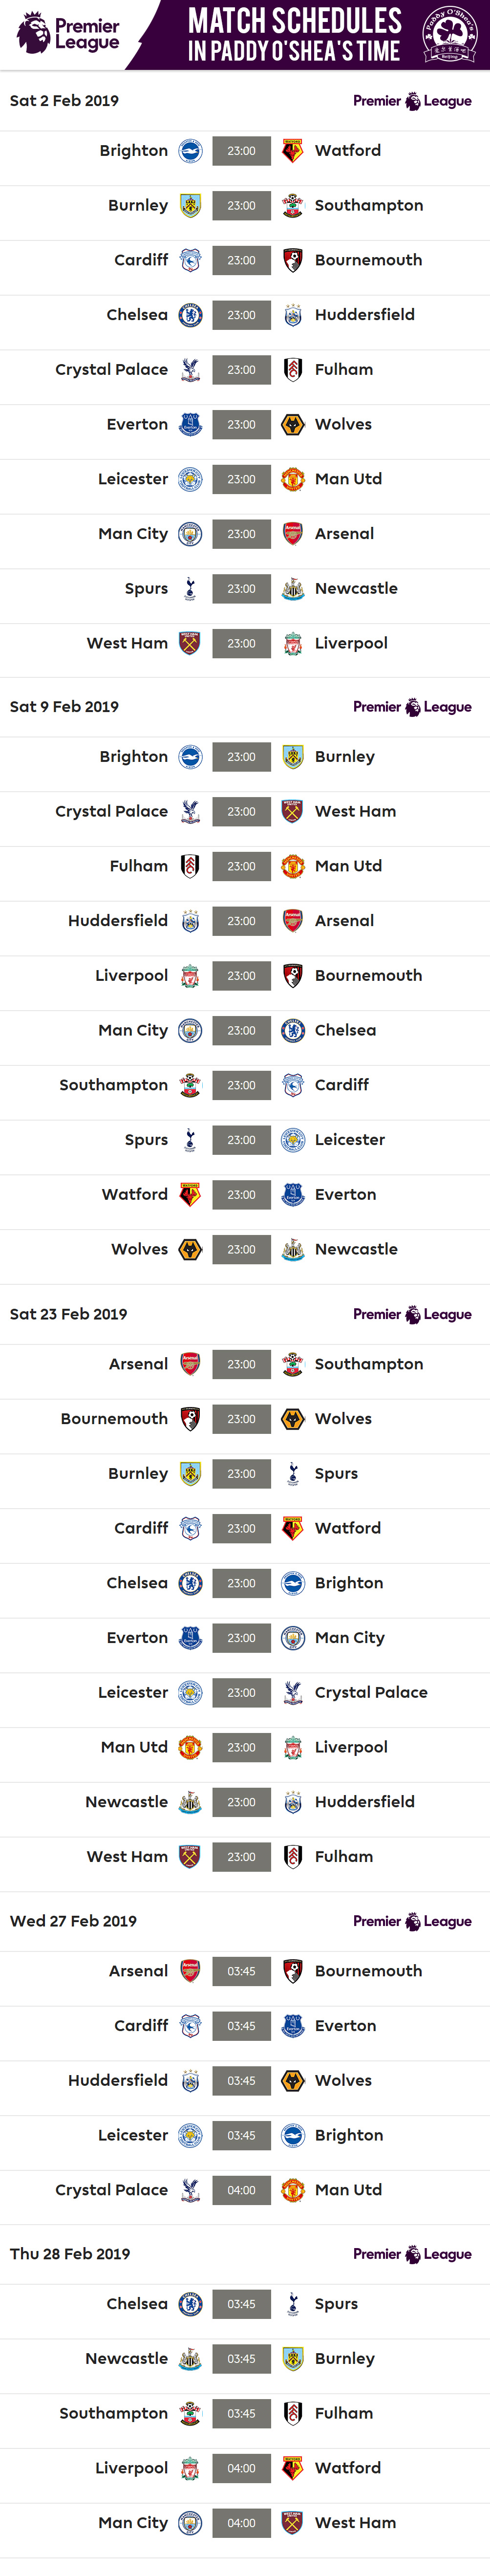Screen dimensions: 490x2576
Task: Click 03:45 time box for Newcastle vs Burnley
Action: pyautogui.click(x=241, y=2358)
